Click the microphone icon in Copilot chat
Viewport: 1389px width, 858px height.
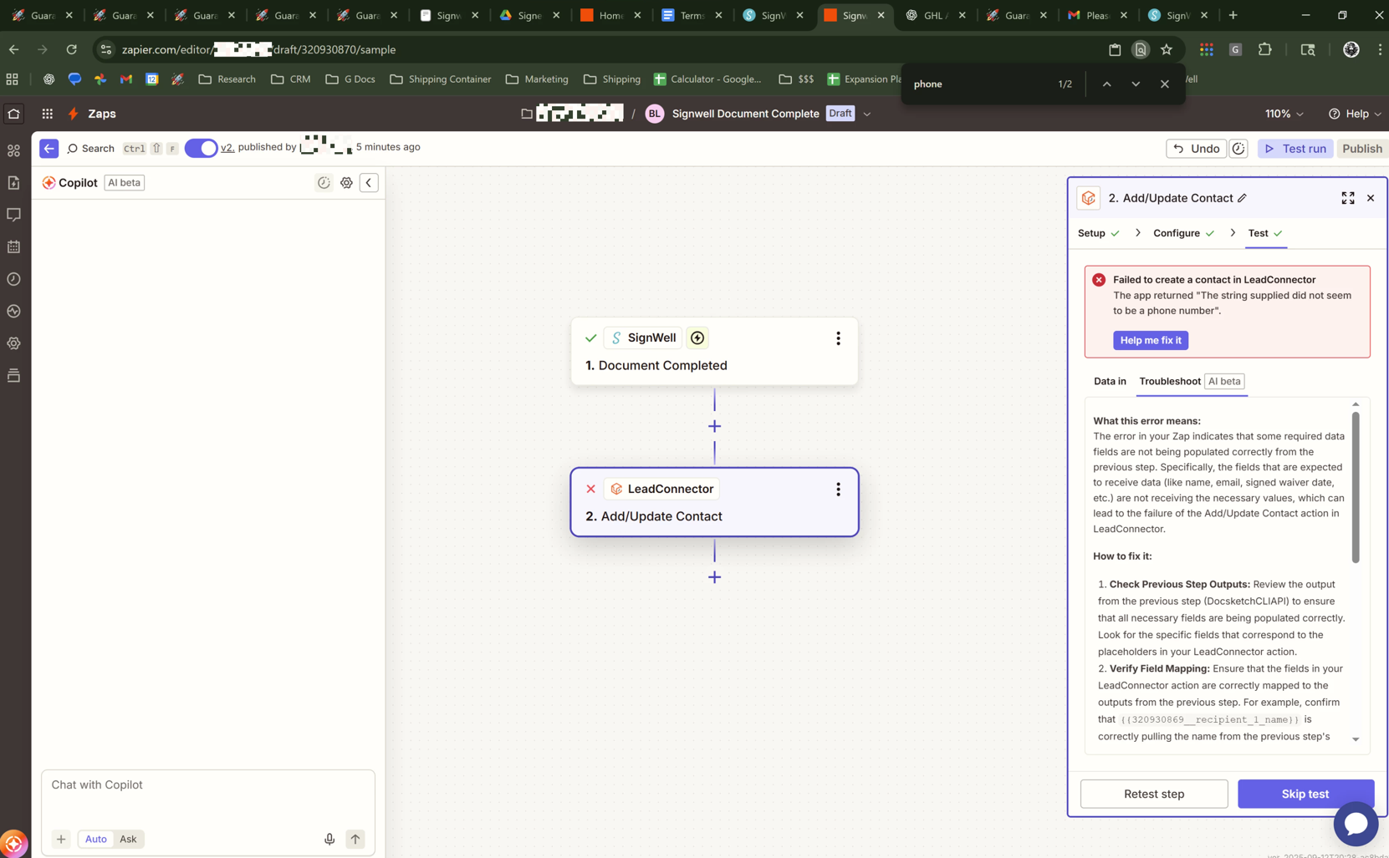click(329, 839)
